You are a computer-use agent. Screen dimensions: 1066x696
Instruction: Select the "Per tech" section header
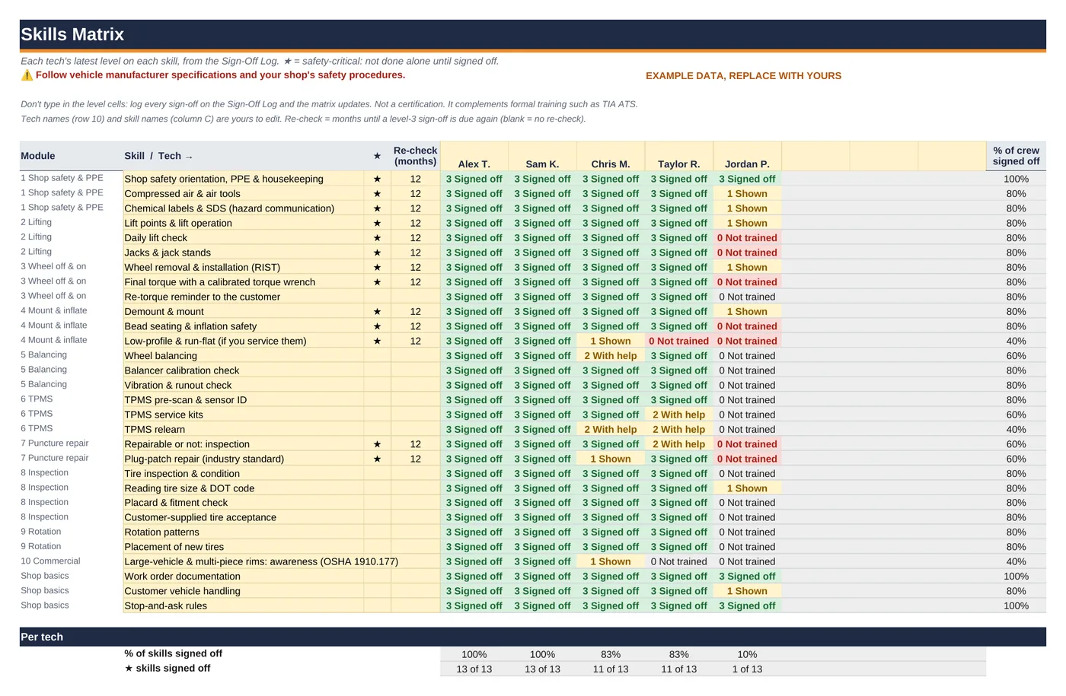[x=532, y=637]
